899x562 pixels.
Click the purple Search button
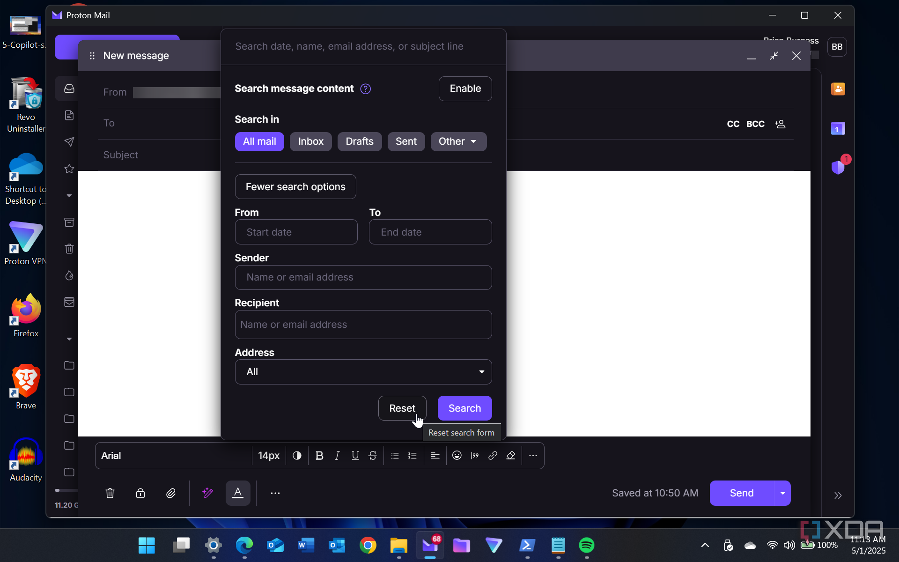coord(464,408)
